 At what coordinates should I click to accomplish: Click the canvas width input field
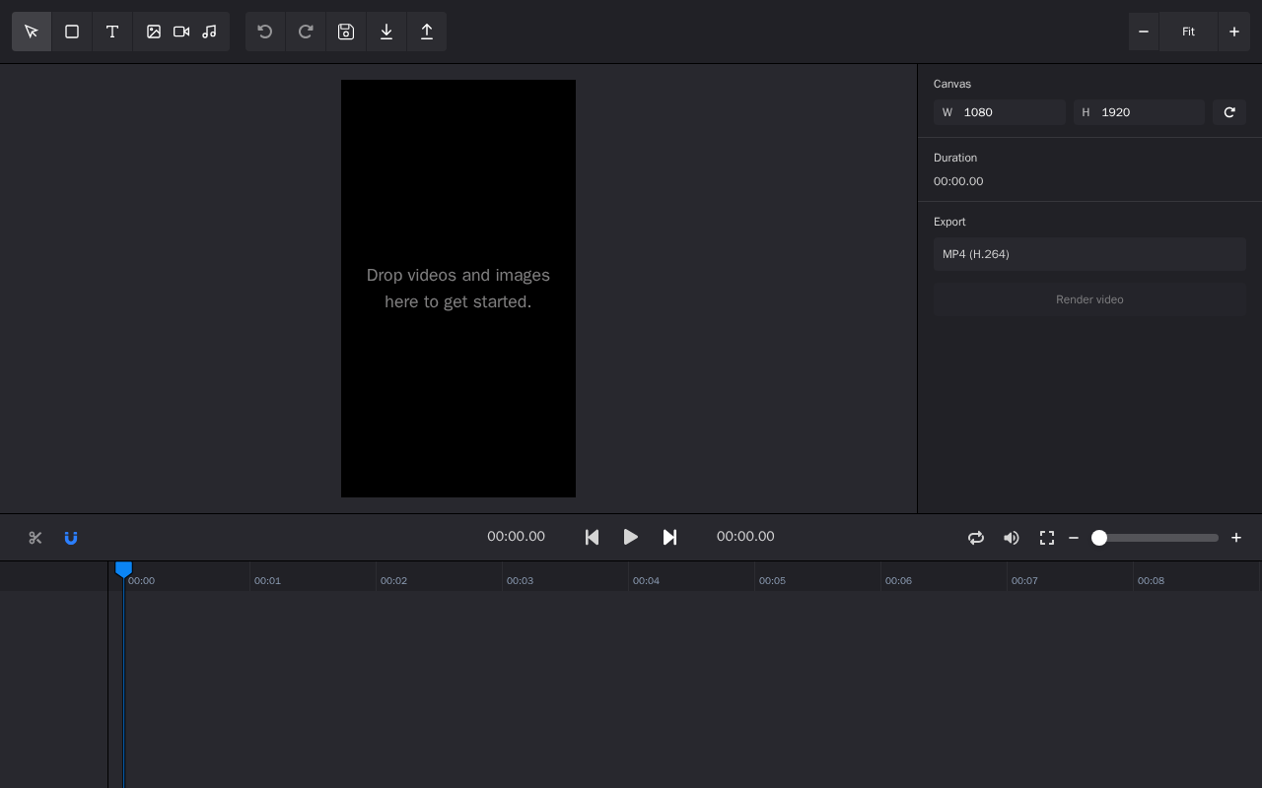[x=1011, y=112]
